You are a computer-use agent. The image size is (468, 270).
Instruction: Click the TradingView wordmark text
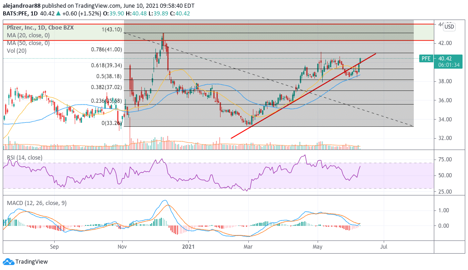coord(31,262)
